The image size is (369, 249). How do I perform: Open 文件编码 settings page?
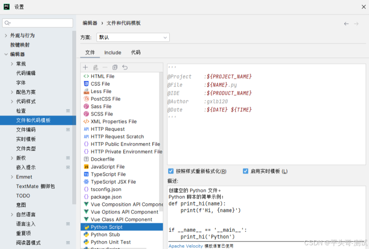click(26, 129)
